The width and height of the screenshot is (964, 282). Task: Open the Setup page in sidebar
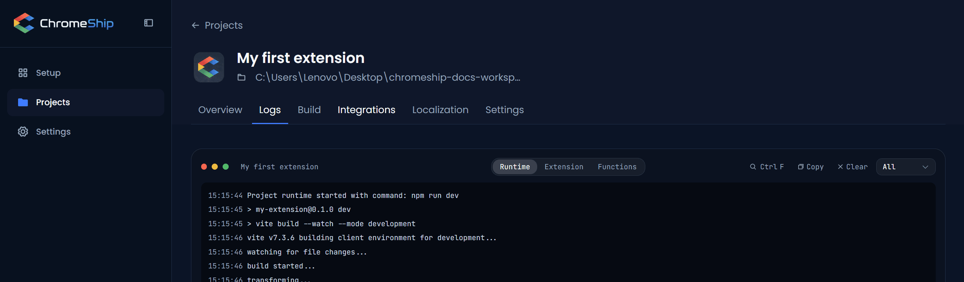click(86, 73)
